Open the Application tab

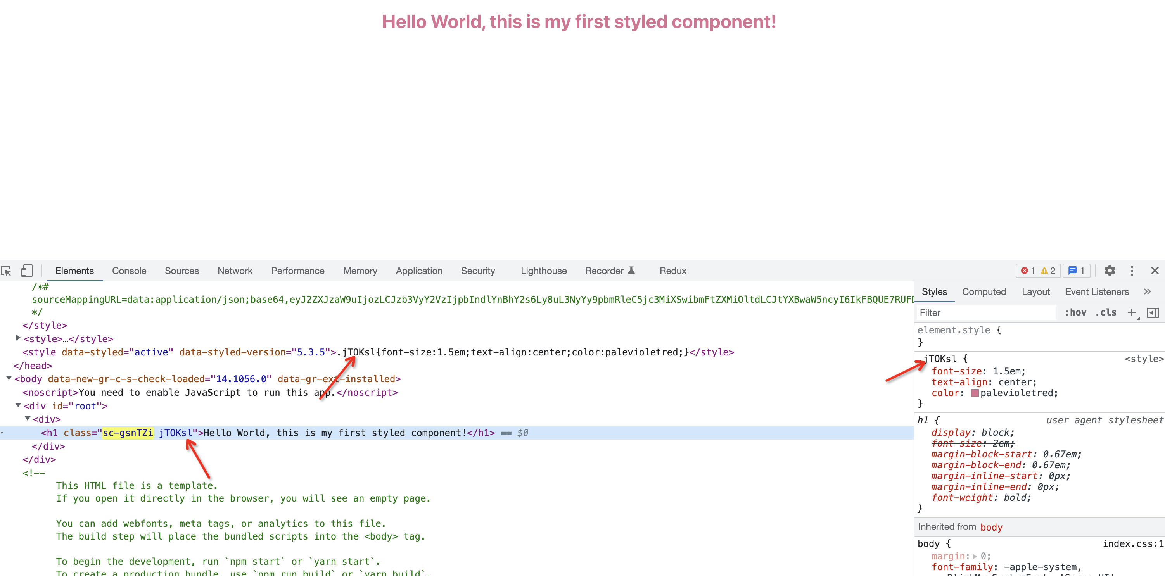click(x=419, y=271)
